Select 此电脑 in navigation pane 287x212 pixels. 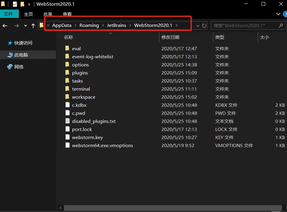pos(18,55)
